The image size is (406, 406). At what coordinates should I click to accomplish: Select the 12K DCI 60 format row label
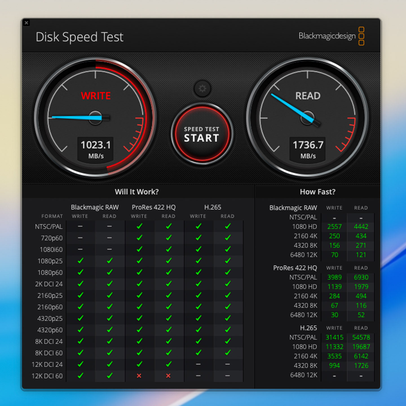47,376
